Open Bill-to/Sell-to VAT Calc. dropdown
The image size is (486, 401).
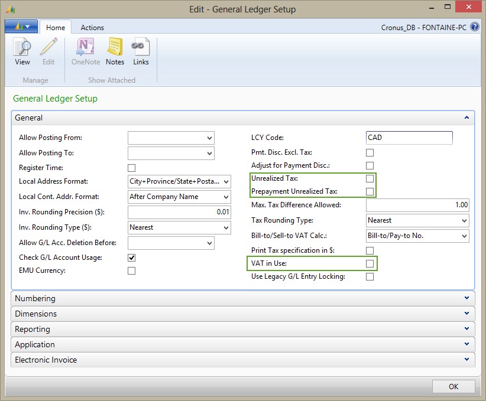[x=464, y=236]
